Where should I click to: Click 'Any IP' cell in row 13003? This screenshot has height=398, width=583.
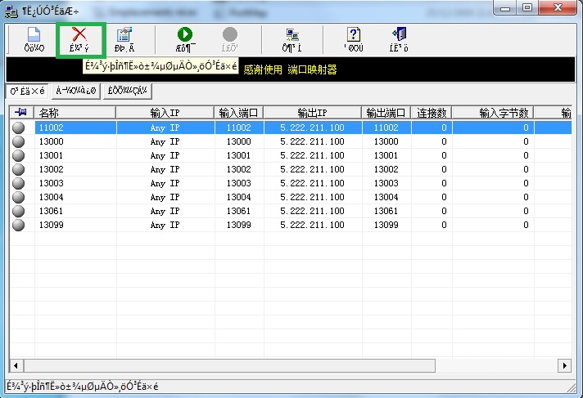(x=165, y=183)
